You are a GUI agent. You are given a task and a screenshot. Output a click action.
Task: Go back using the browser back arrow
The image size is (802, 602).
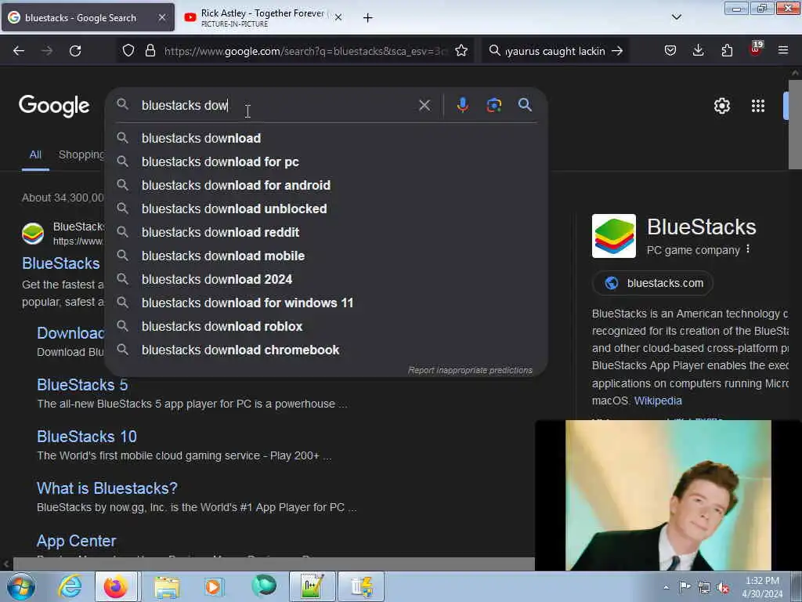[19, 51]
